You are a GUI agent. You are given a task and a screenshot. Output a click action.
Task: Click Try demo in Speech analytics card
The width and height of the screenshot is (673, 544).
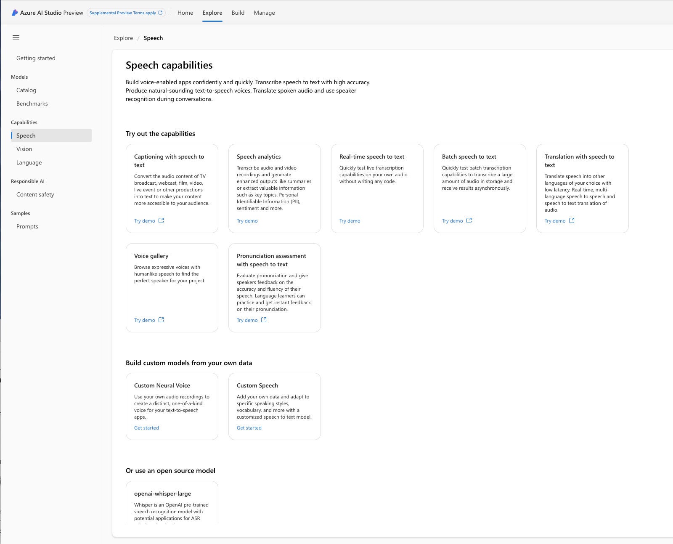coord(247,221)
